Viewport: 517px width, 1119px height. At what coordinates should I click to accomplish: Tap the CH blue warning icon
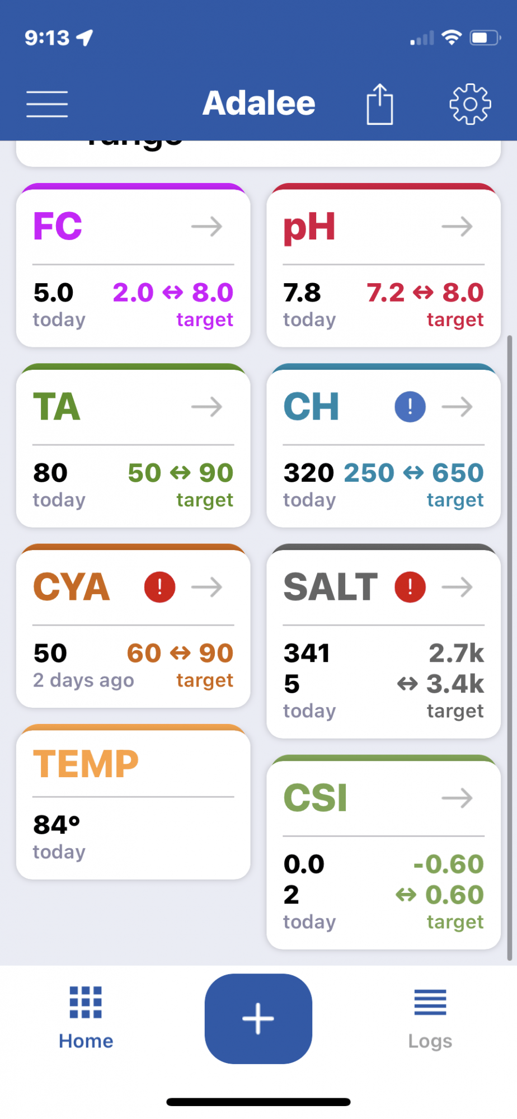410,407
